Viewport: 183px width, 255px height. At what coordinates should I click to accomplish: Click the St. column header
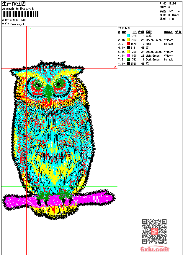(134, 32)
